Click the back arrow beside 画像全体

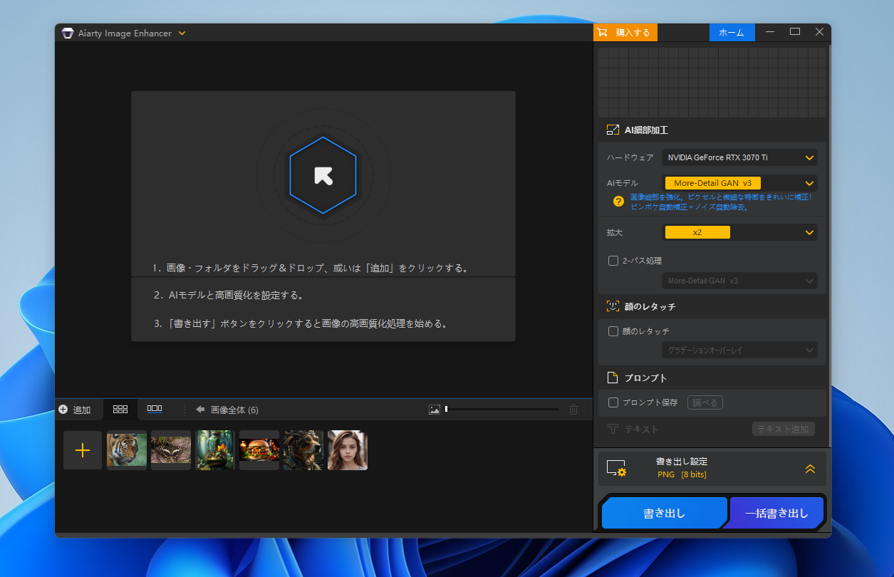coord(200,410)
